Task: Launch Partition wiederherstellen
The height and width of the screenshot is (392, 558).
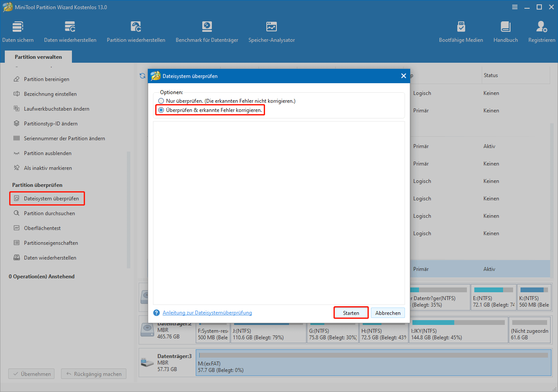Action: [136, 30]
